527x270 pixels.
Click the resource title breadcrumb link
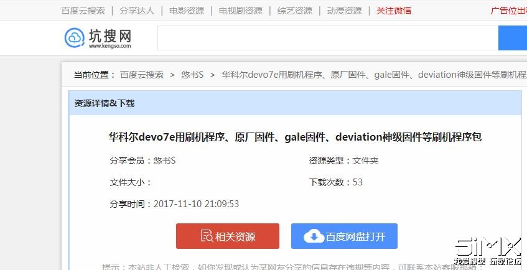pos(374,75)
